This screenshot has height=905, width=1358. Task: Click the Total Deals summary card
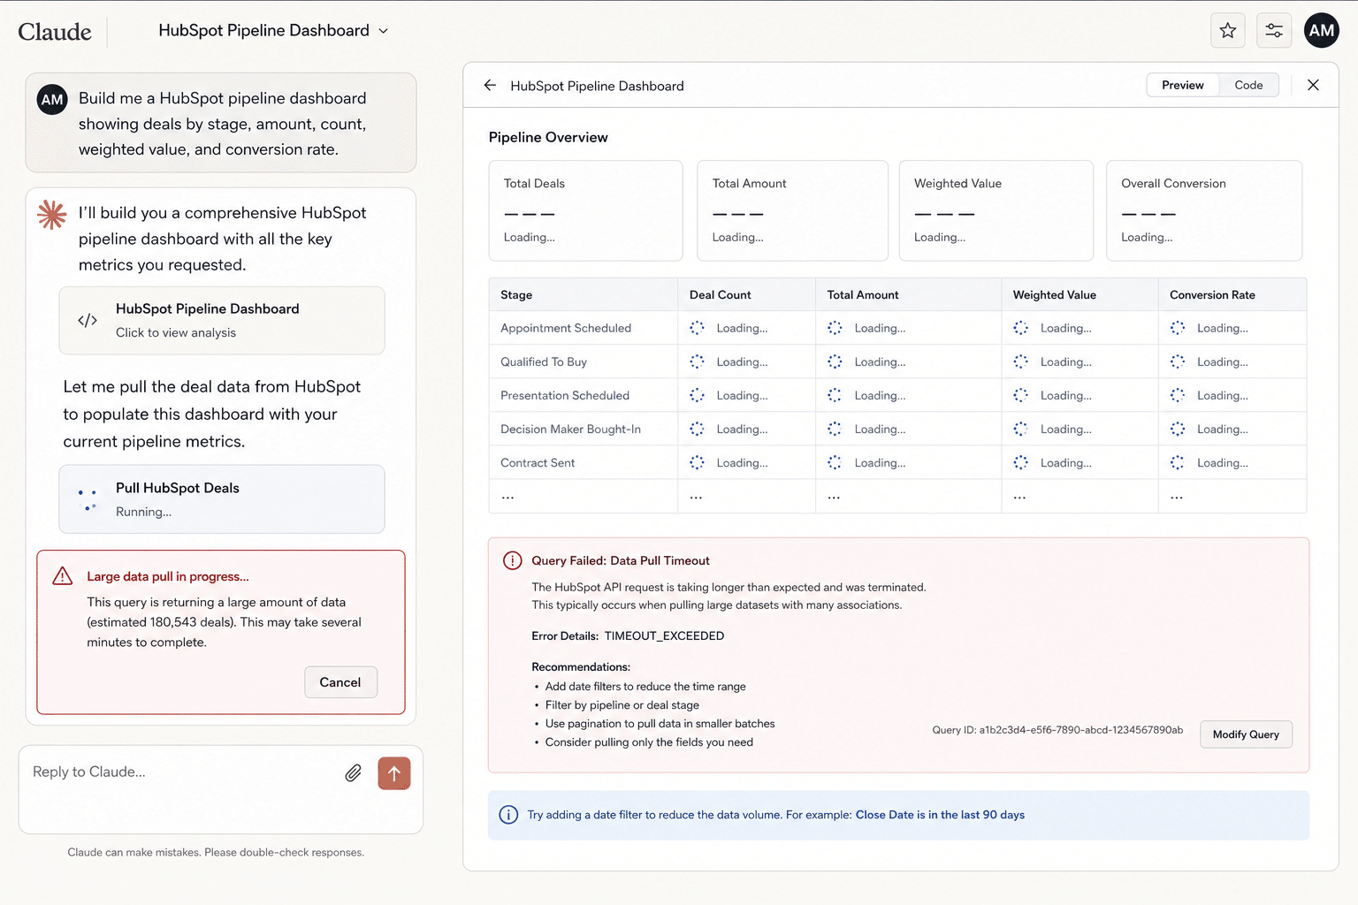(x=585, y=210)
